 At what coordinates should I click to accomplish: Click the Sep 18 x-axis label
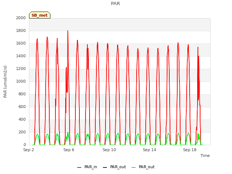190,150
